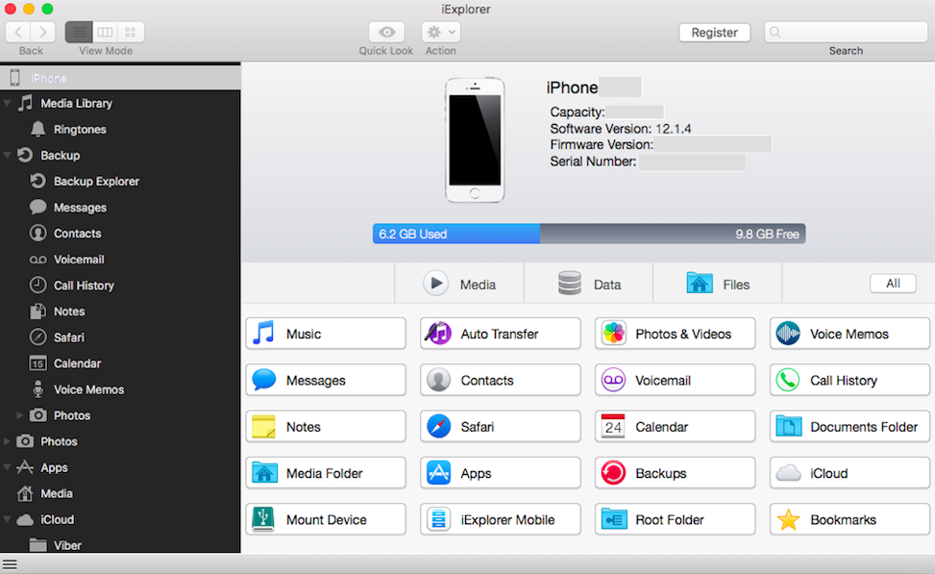This screenshot has height=574, width=935.
Task: Open the Backups grid button
Action: tap(675, 473)
